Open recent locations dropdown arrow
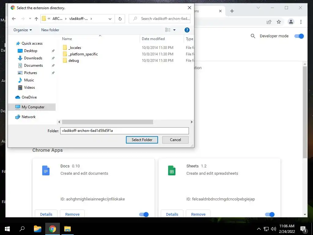313x235 pixels. 30,19
